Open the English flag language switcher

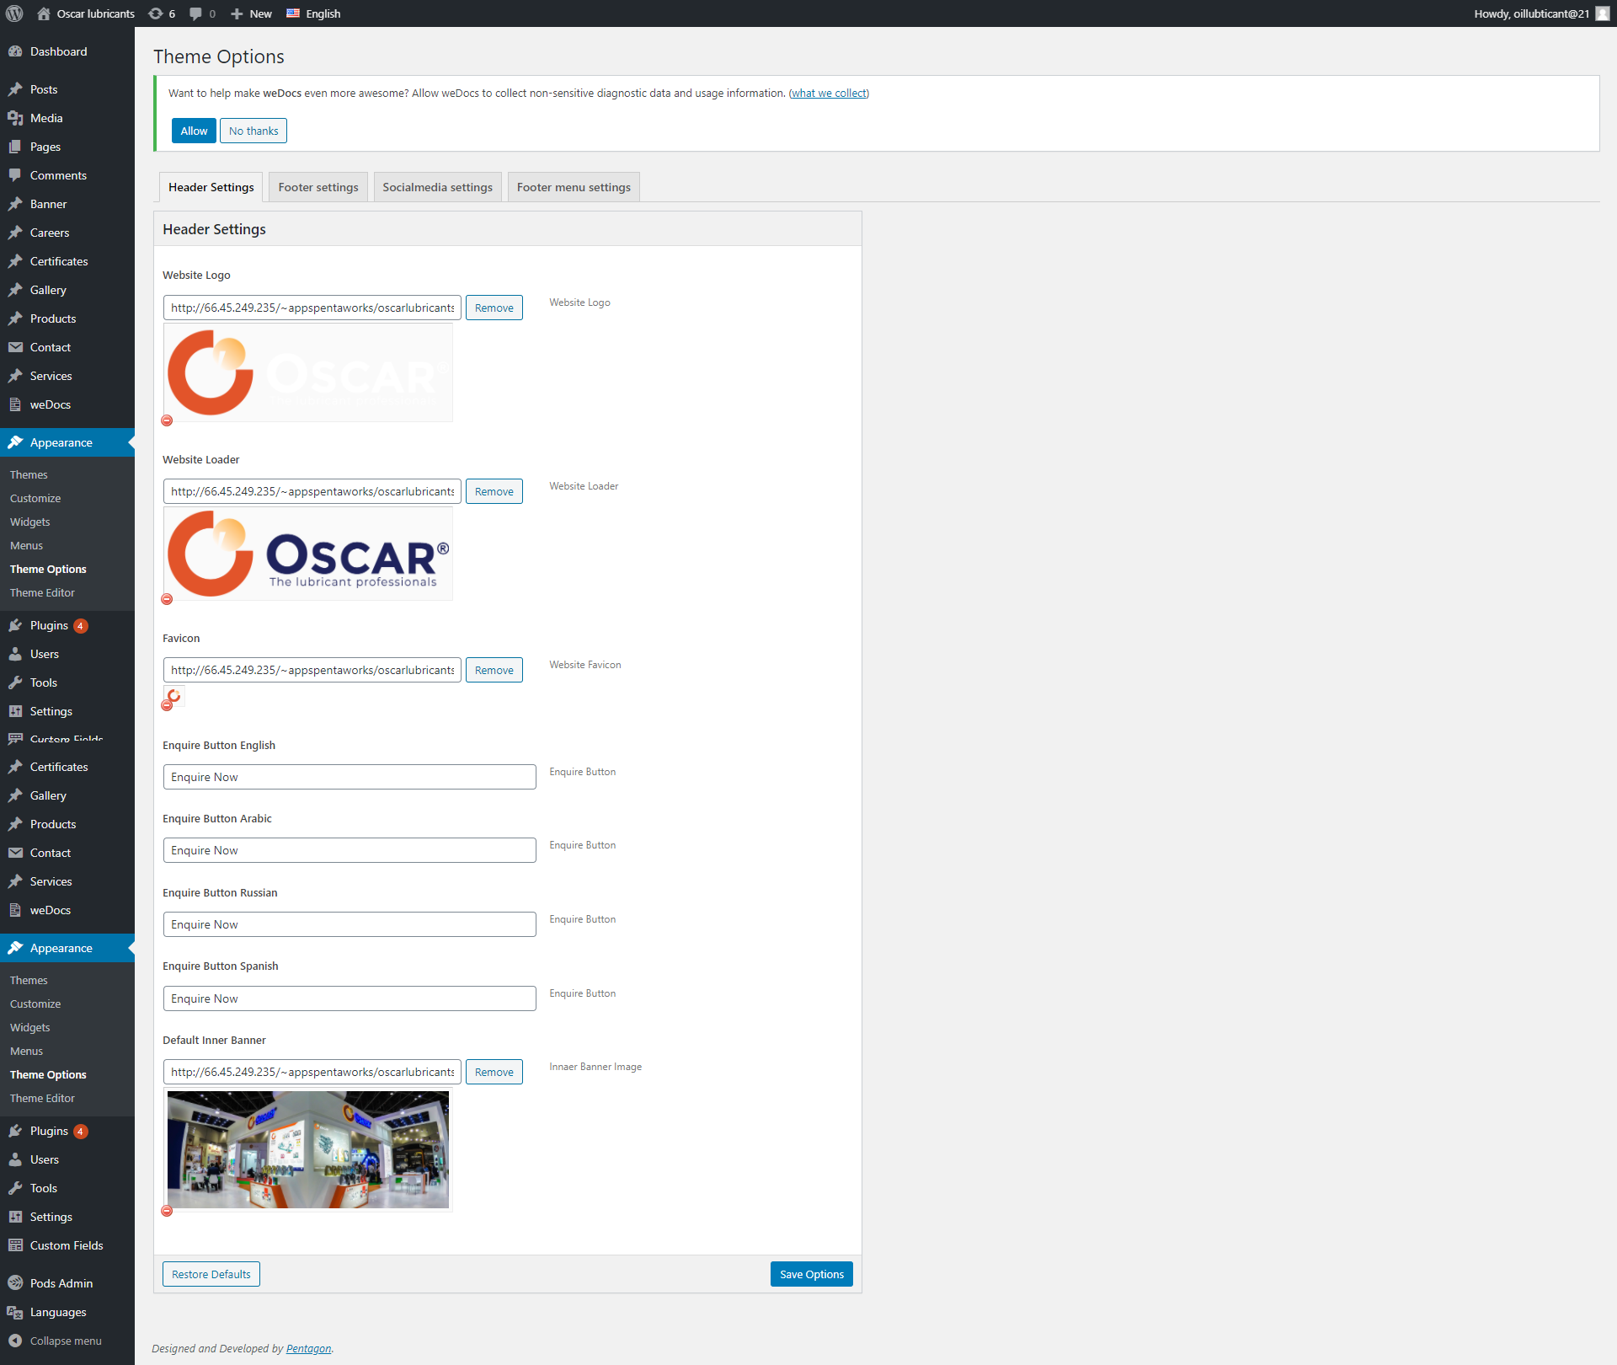coord(313,13)
